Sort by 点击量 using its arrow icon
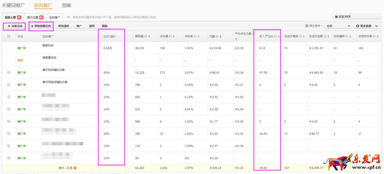 point(174,36)
